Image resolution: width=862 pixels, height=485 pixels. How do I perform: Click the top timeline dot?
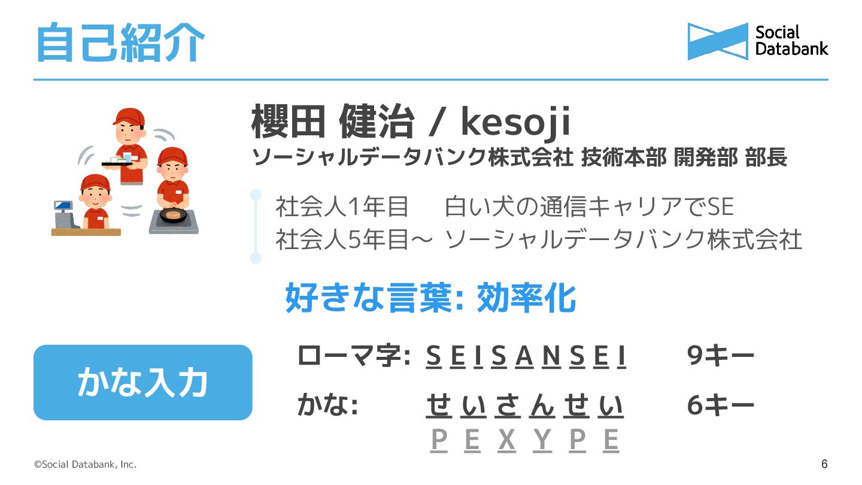256,195
